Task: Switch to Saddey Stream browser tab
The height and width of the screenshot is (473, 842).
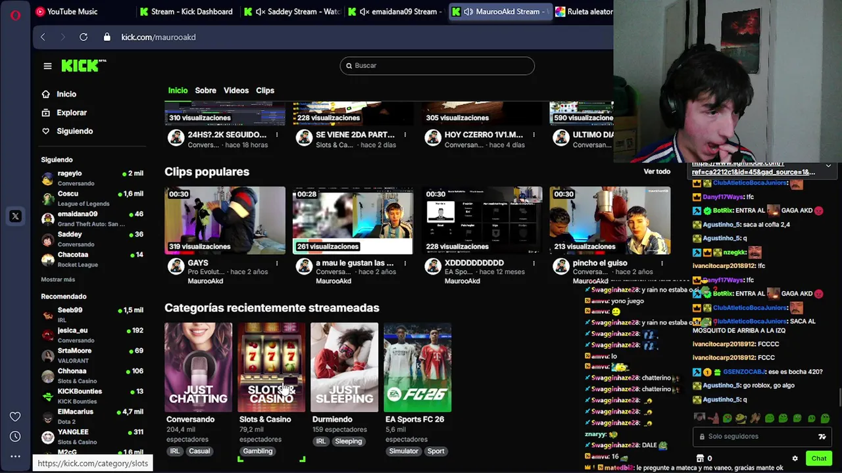Action: tap(292, 11)
